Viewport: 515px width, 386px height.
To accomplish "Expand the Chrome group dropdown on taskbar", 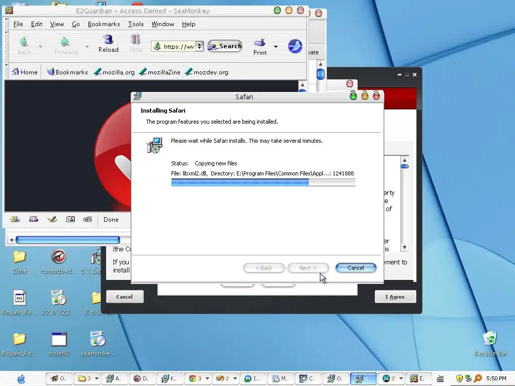I will (x=207, y=378).
